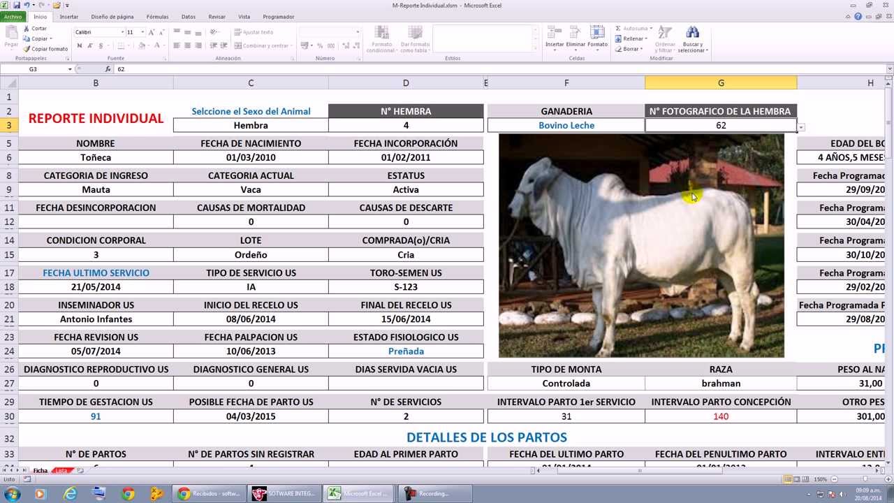Click Eliminar cells button

pos(576,39)
